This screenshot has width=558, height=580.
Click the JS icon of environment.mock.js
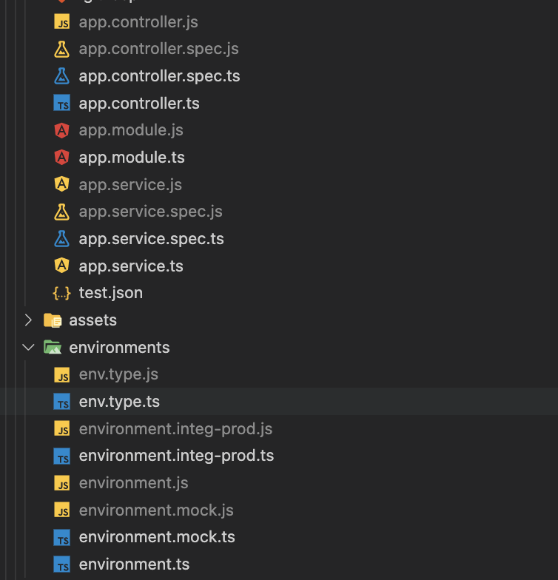point(62,510)
